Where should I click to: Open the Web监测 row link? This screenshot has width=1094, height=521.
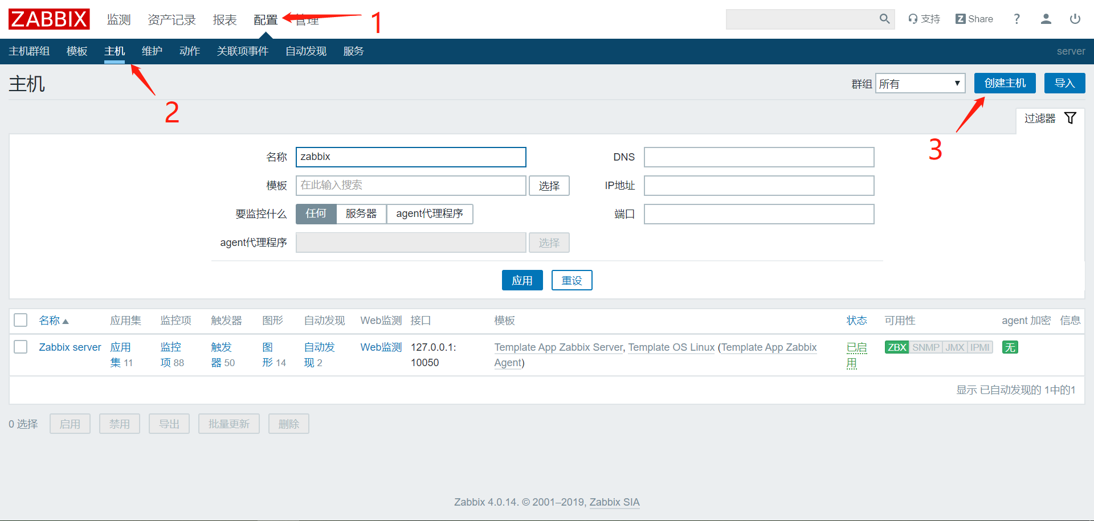click(381, 347)
